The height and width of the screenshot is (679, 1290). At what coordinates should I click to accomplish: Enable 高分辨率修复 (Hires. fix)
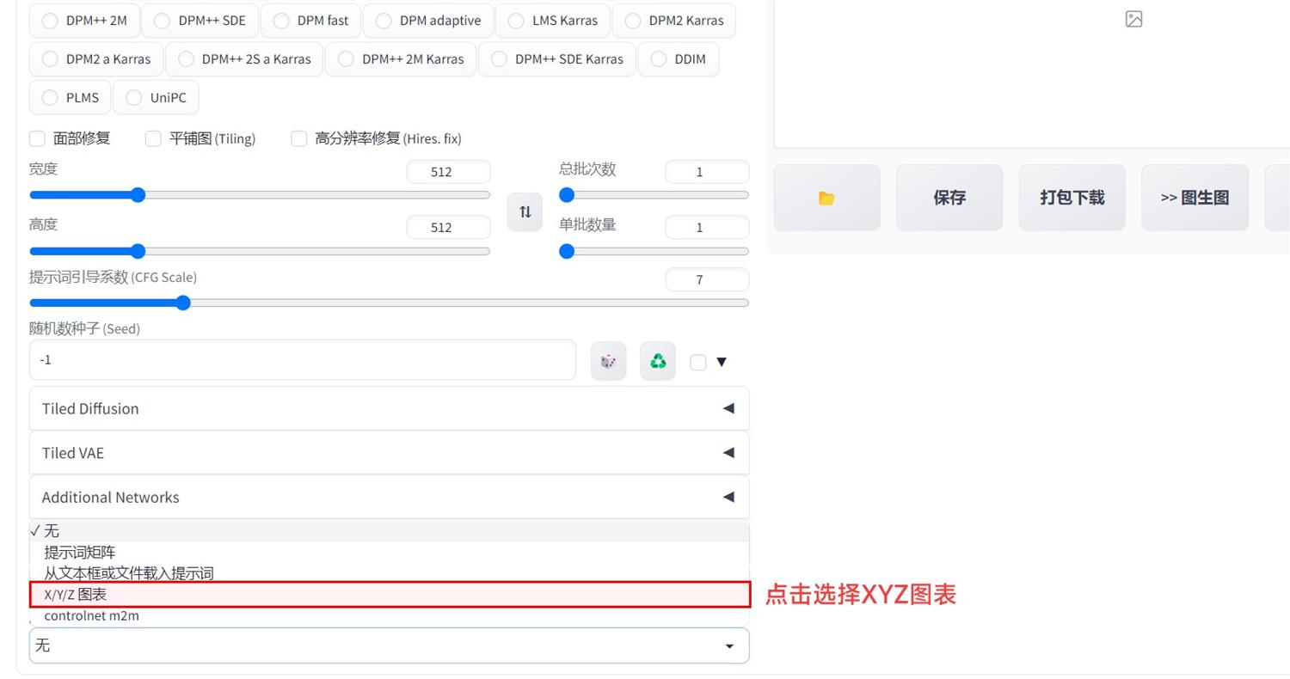tap(299, 138)
